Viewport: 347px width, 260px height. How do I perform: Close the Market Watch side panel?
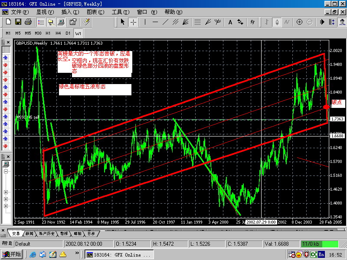(8, 42)
